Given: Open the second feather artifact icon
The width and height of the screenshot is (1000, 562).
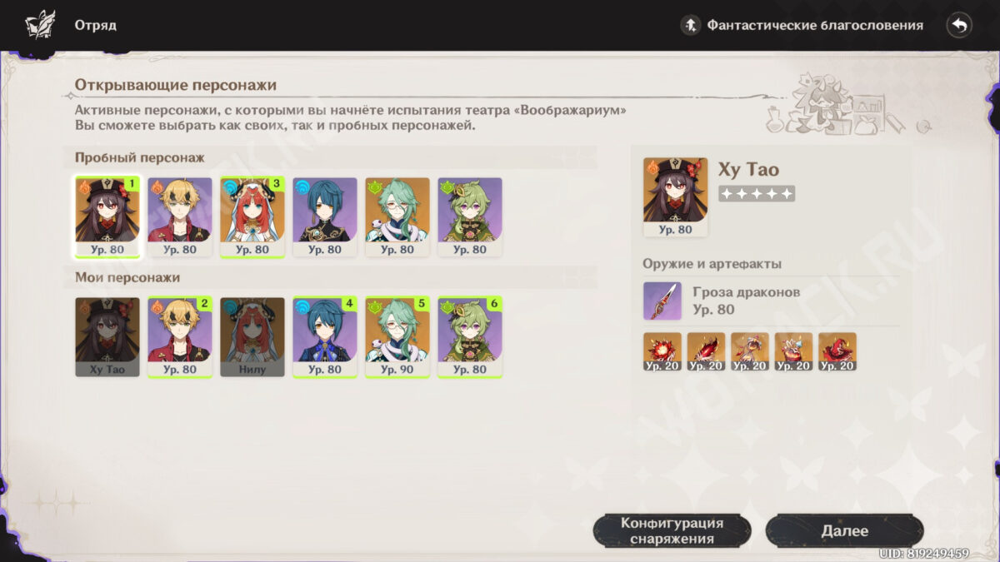Looking at the screenshot, I should click(706, 351).
